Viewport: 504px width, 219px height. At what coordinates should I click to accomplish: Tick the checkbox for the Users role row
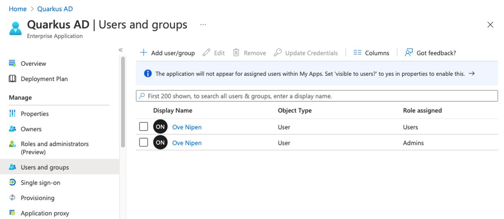[144, 126]
